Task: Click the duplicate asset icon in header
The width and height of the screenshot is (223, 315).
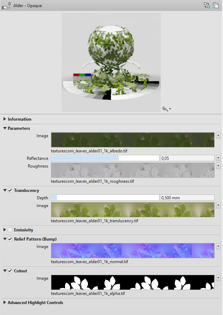Action: click(x=216, y=5)
